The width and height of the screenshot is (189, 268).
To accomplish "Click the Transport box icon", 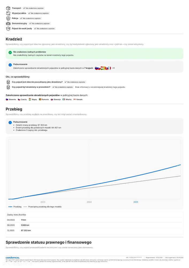I will pos(8,8).
